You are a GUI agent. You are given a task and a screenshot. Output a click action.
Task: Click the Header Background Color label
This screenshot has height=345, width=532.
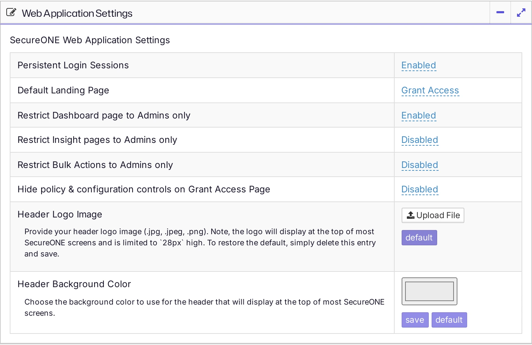pyautogui.click(x=74, y=284)
